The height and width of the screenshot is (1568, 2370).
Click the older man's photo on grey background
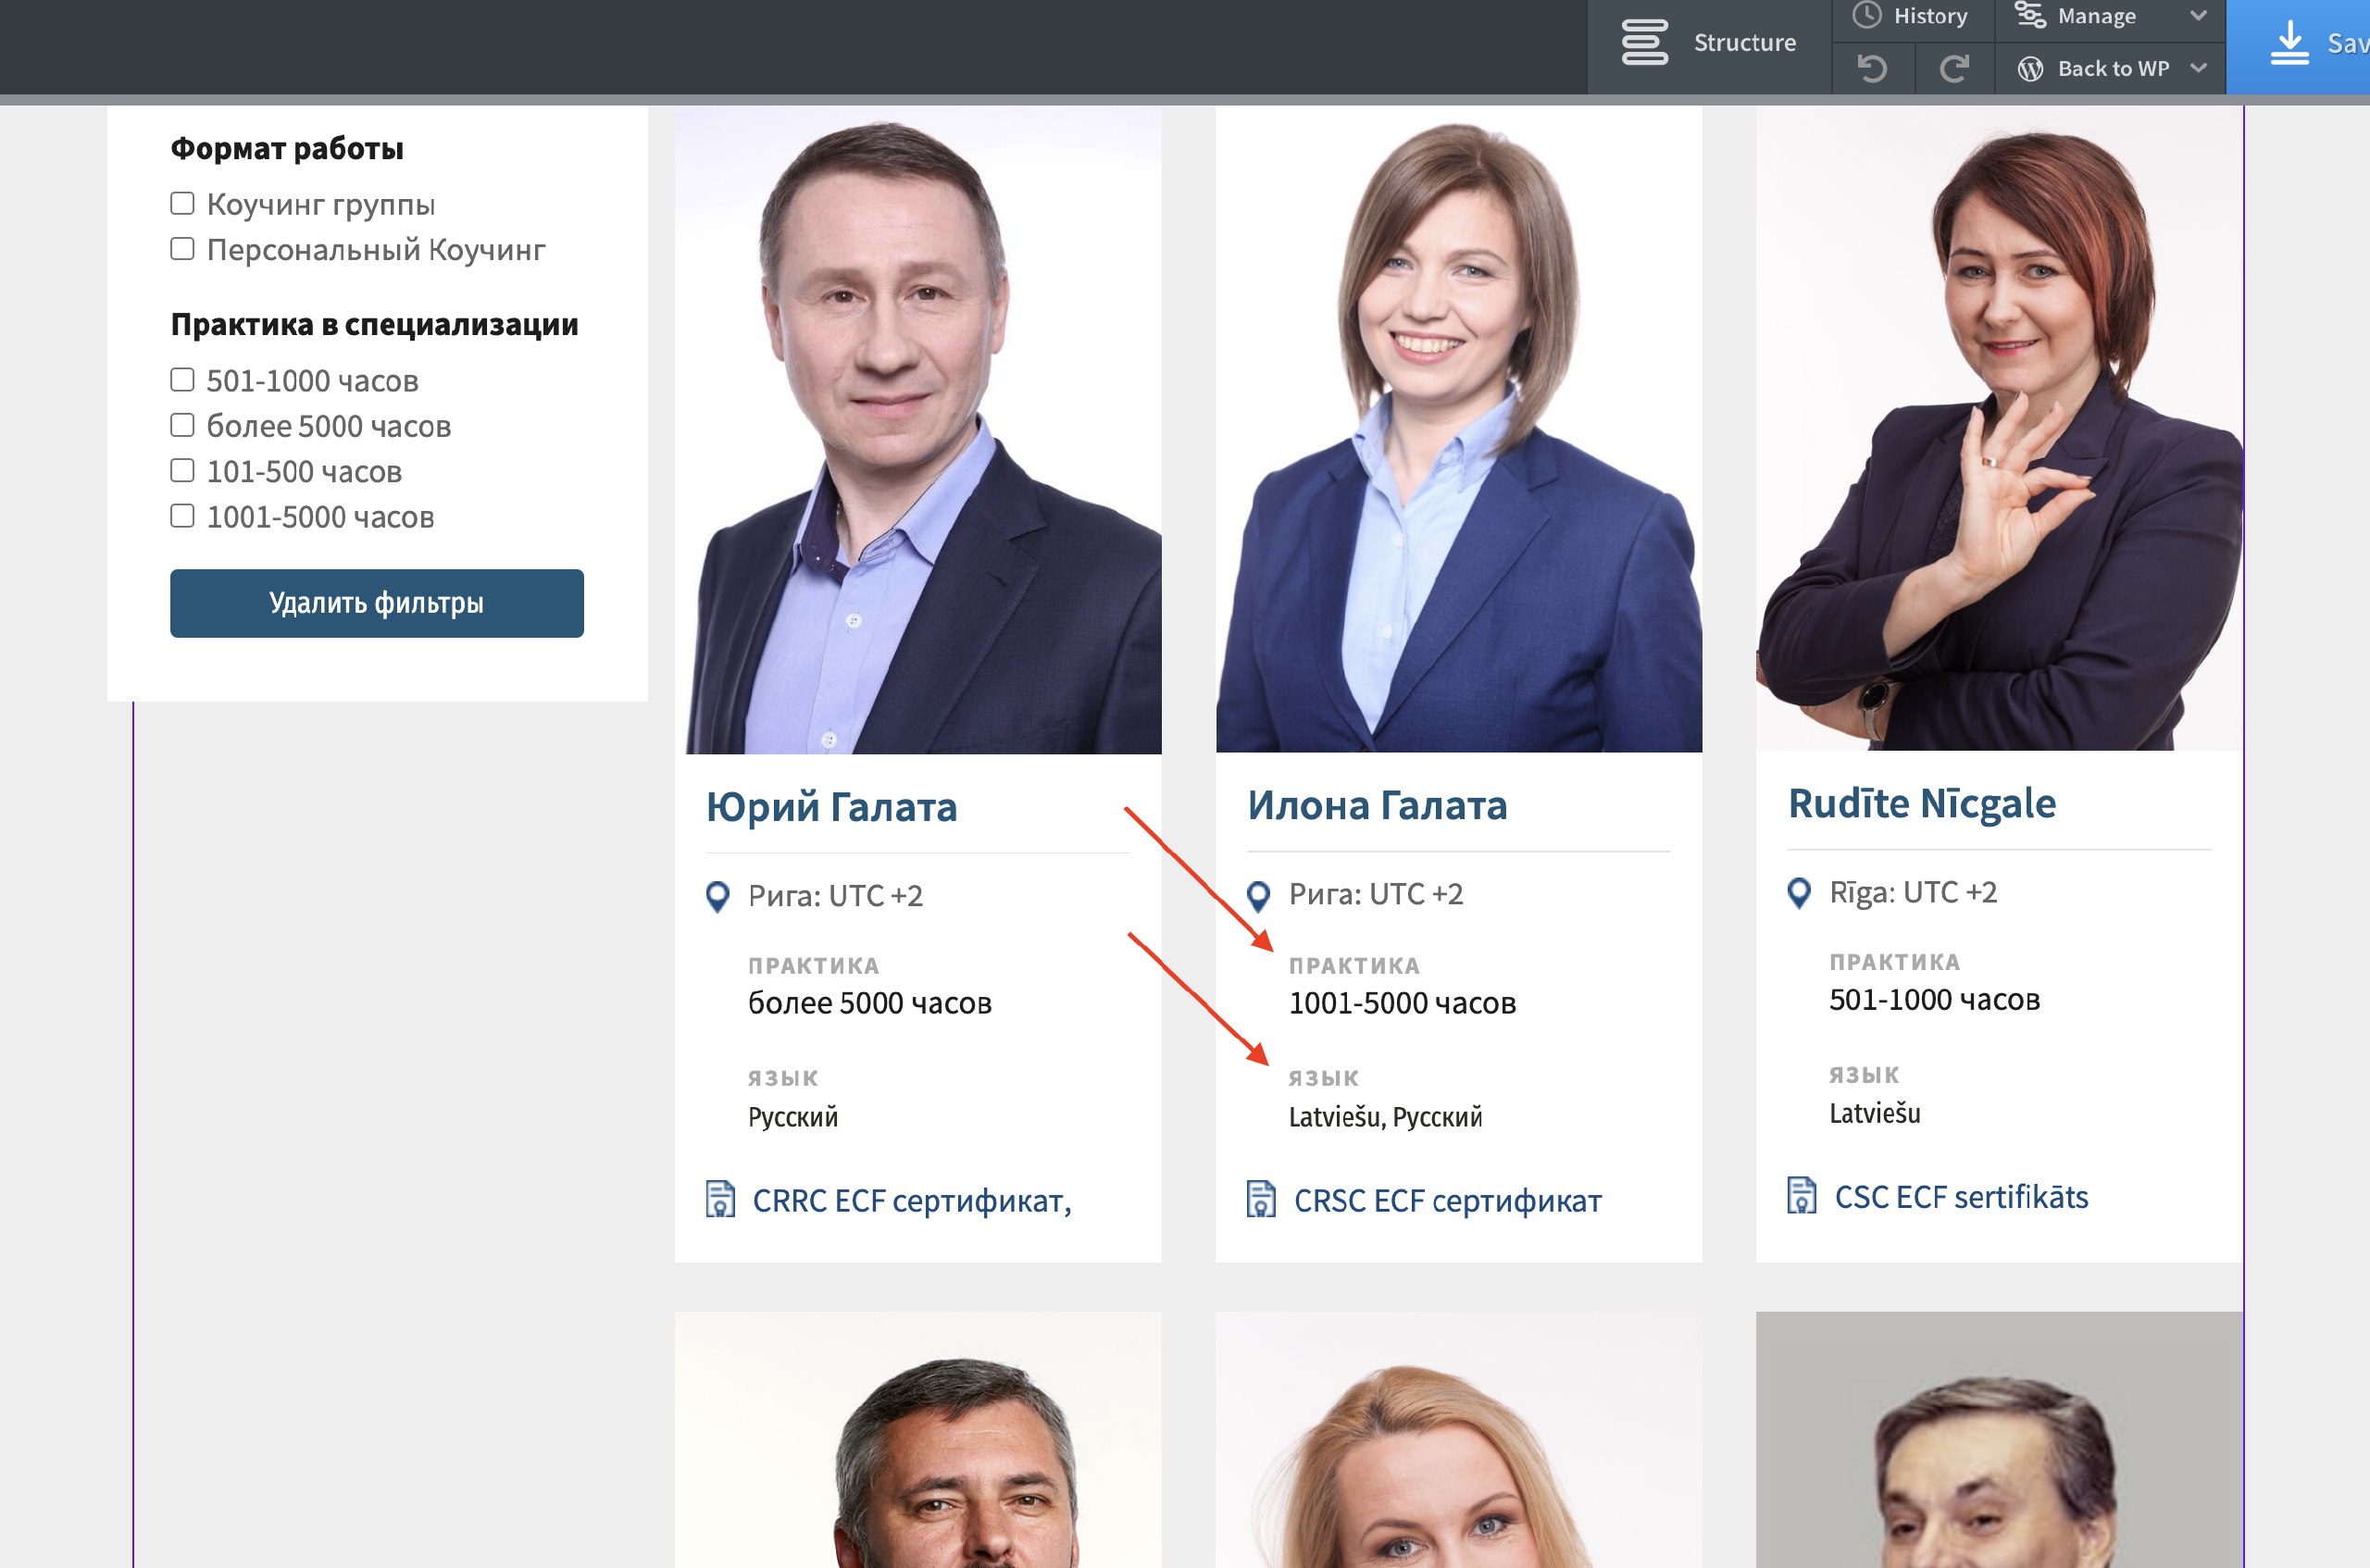tap(1999, 1440)
